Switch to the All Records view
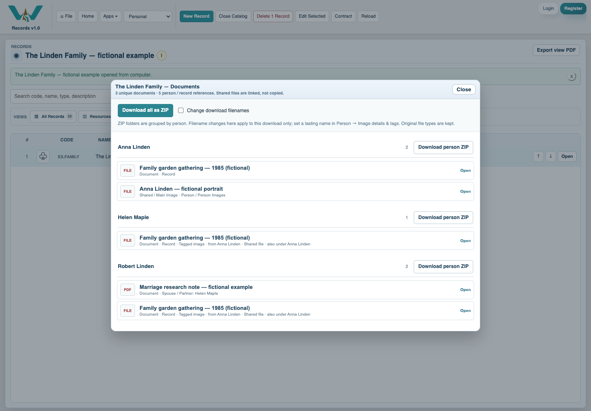Viewport: 591px width, 411px height. pos(53,117)
